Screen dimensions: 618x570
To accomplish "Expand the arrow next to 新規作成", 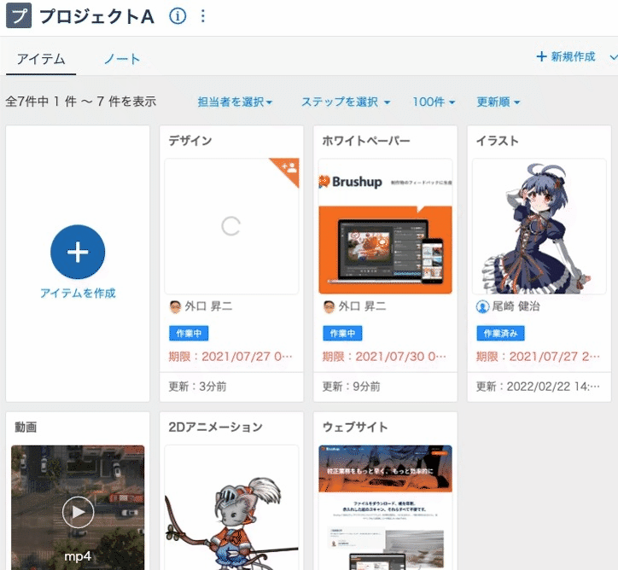I will [x=613, y=57].
